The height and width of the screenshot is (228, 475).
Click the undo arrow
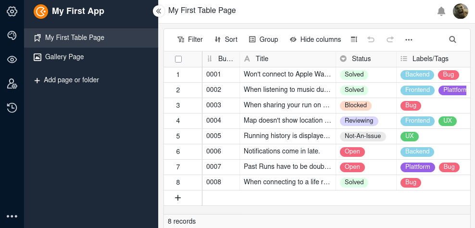coord(371,39)
